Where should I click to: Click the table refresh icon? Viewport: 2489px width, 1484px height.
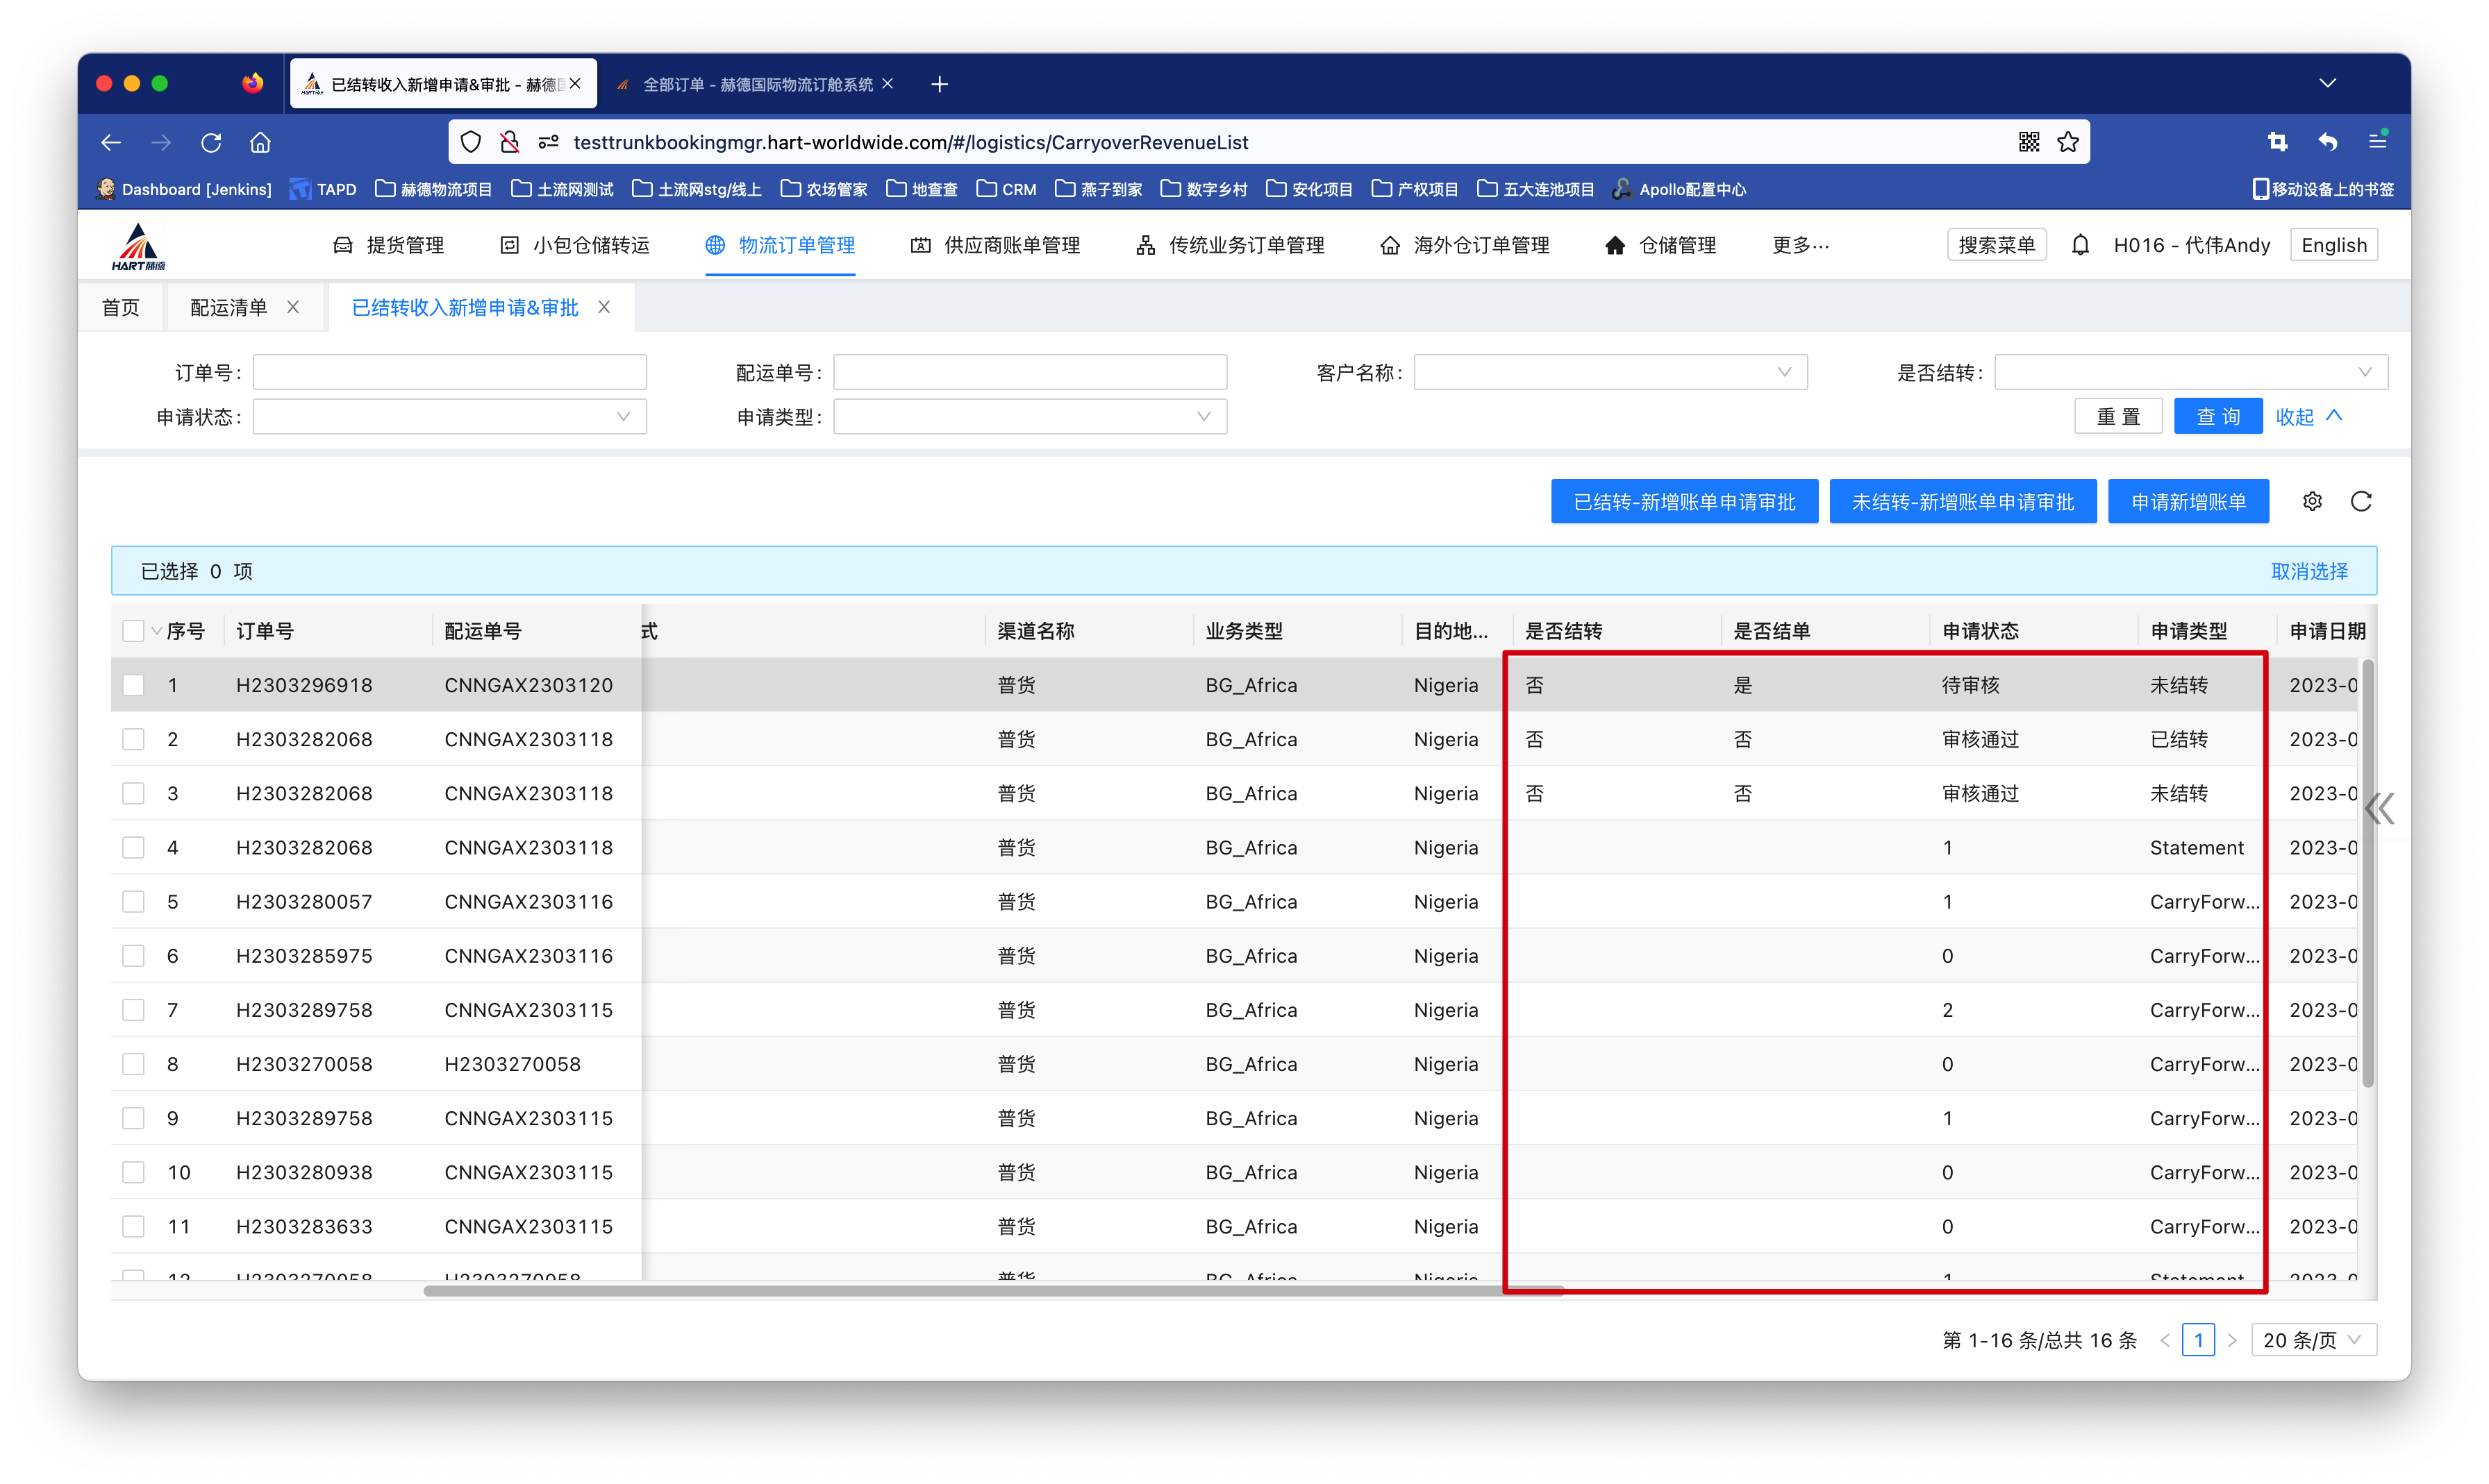2361,501
